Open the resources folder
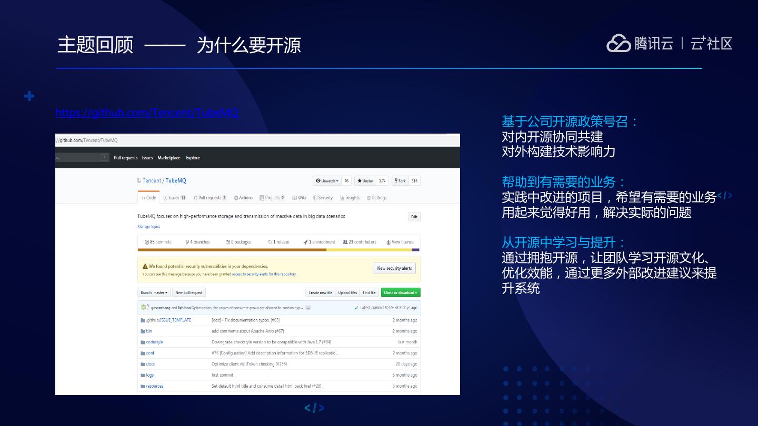The image size is (758, 426). click(154, 386)
